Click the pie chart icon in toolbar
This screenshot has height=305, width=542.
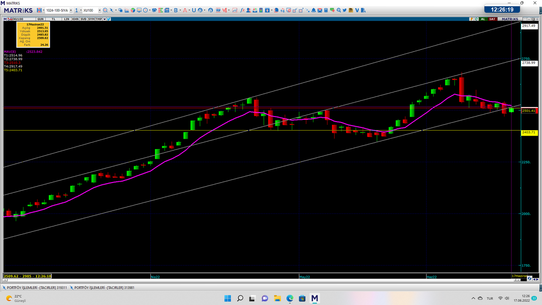[133, 10]
